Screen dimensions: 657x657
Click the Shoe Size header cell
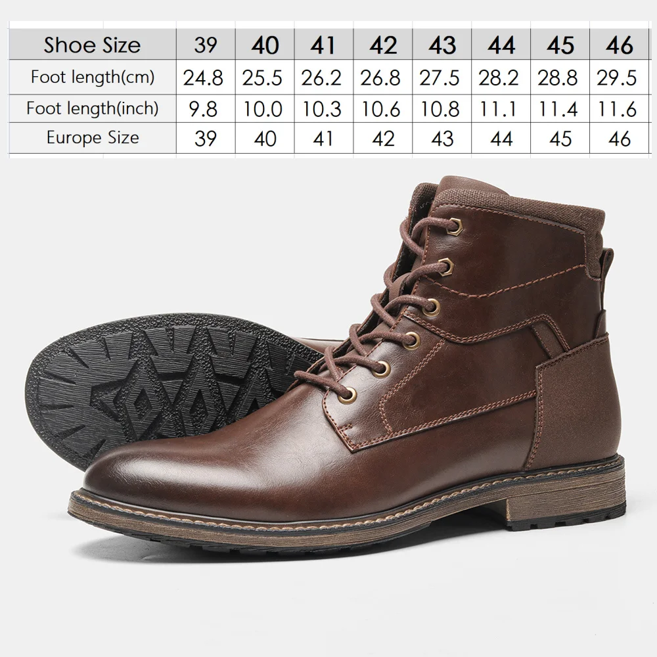point(92,45)
